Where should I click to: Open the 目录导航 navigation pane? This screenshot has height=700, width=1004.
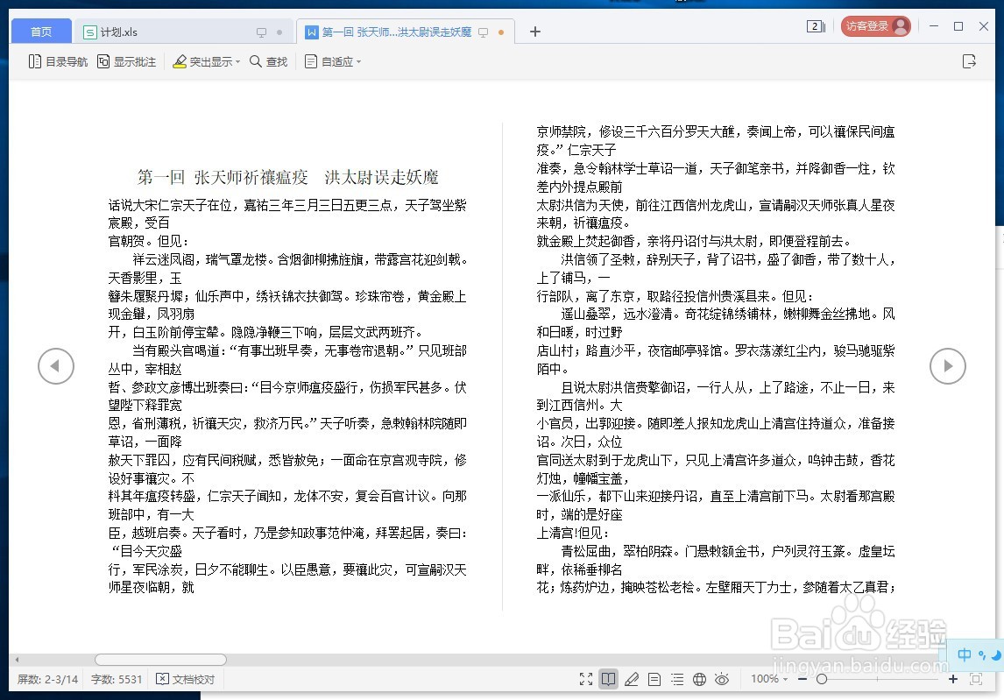(x=58, y=61)
